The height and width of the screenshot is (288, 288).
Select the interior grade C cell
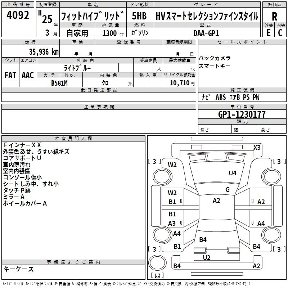point(280,32)
